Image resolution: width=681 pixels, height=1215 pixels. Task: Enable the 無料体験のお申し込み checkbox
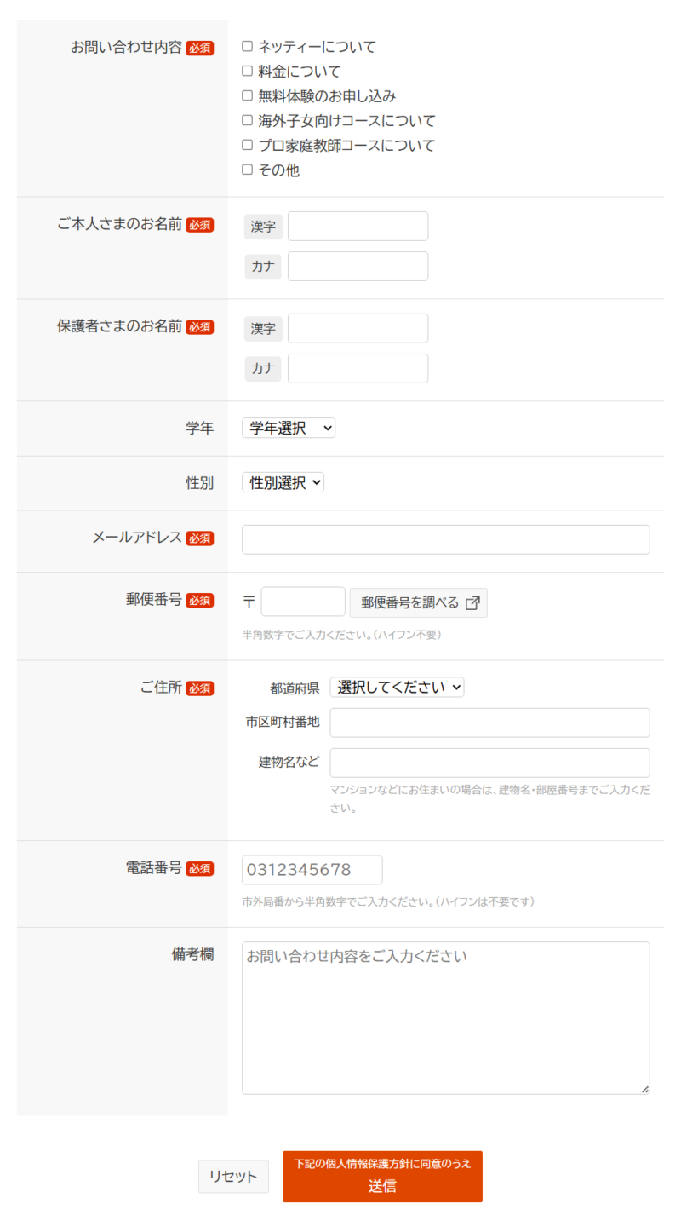[x=248, y=96]
